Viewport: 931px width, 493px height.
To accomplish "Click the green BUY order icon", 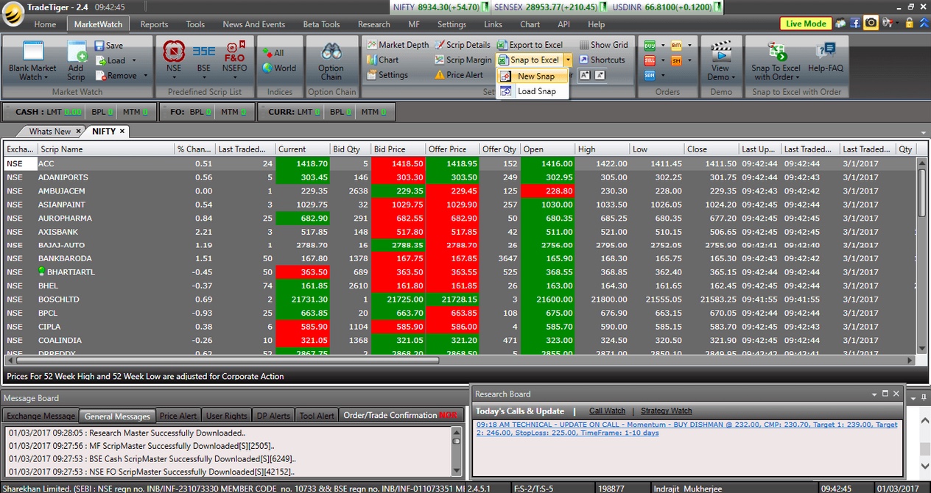I will coord(650,46).
